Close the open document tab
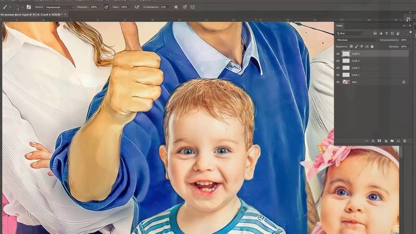Viewport: 416px width, 234px height. (x=65, y=14)
